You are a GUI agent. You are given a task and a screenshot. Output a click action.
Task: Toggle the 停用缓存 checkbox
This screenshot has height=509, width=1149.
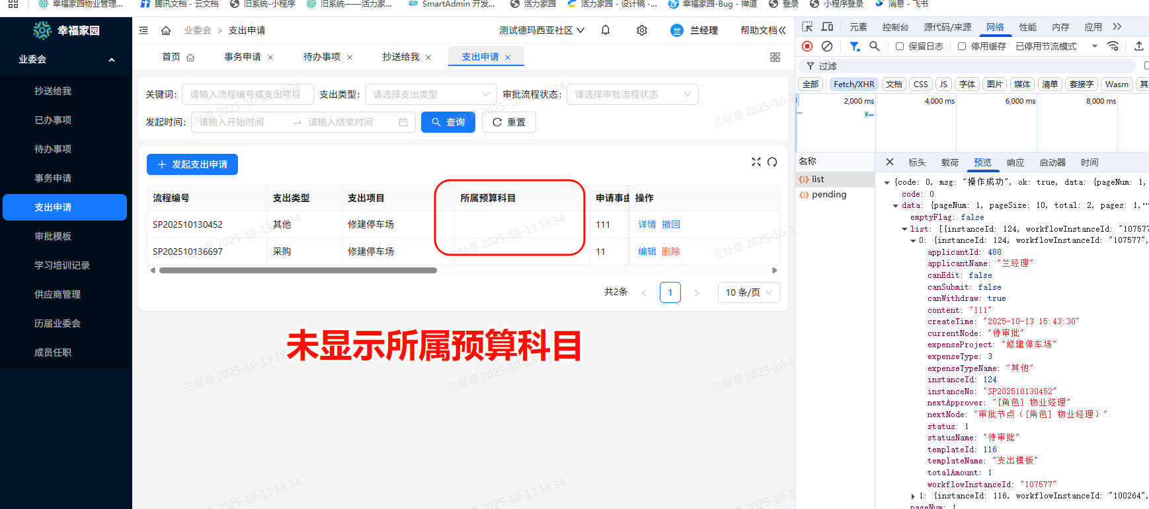(x=962, y=46)
